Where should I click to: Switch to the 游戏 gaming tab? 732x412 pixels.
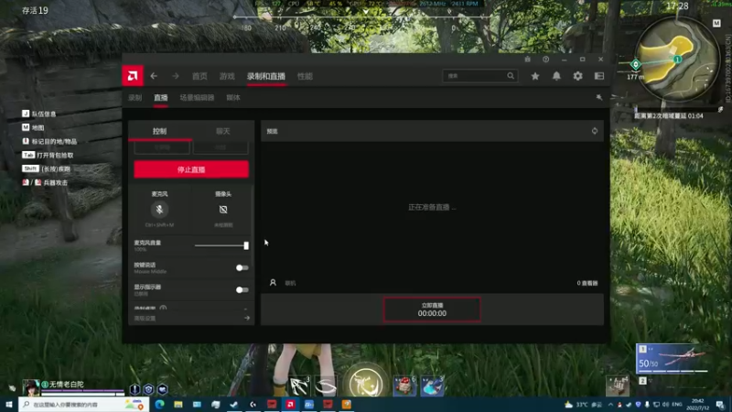coord(227,76)
